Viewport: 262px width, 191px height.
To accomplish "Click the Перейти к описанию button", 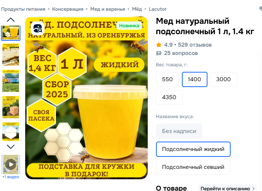I will pos(227,189).
